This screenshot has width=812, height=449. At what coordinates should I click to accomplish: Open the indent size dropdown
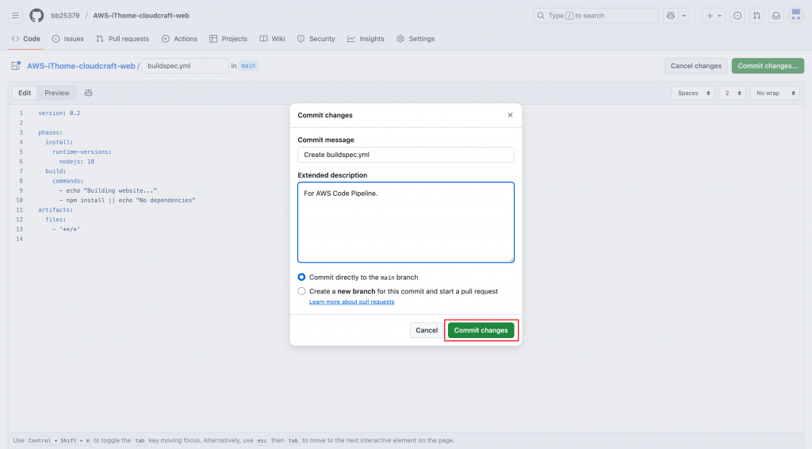[x=732, y=93]
